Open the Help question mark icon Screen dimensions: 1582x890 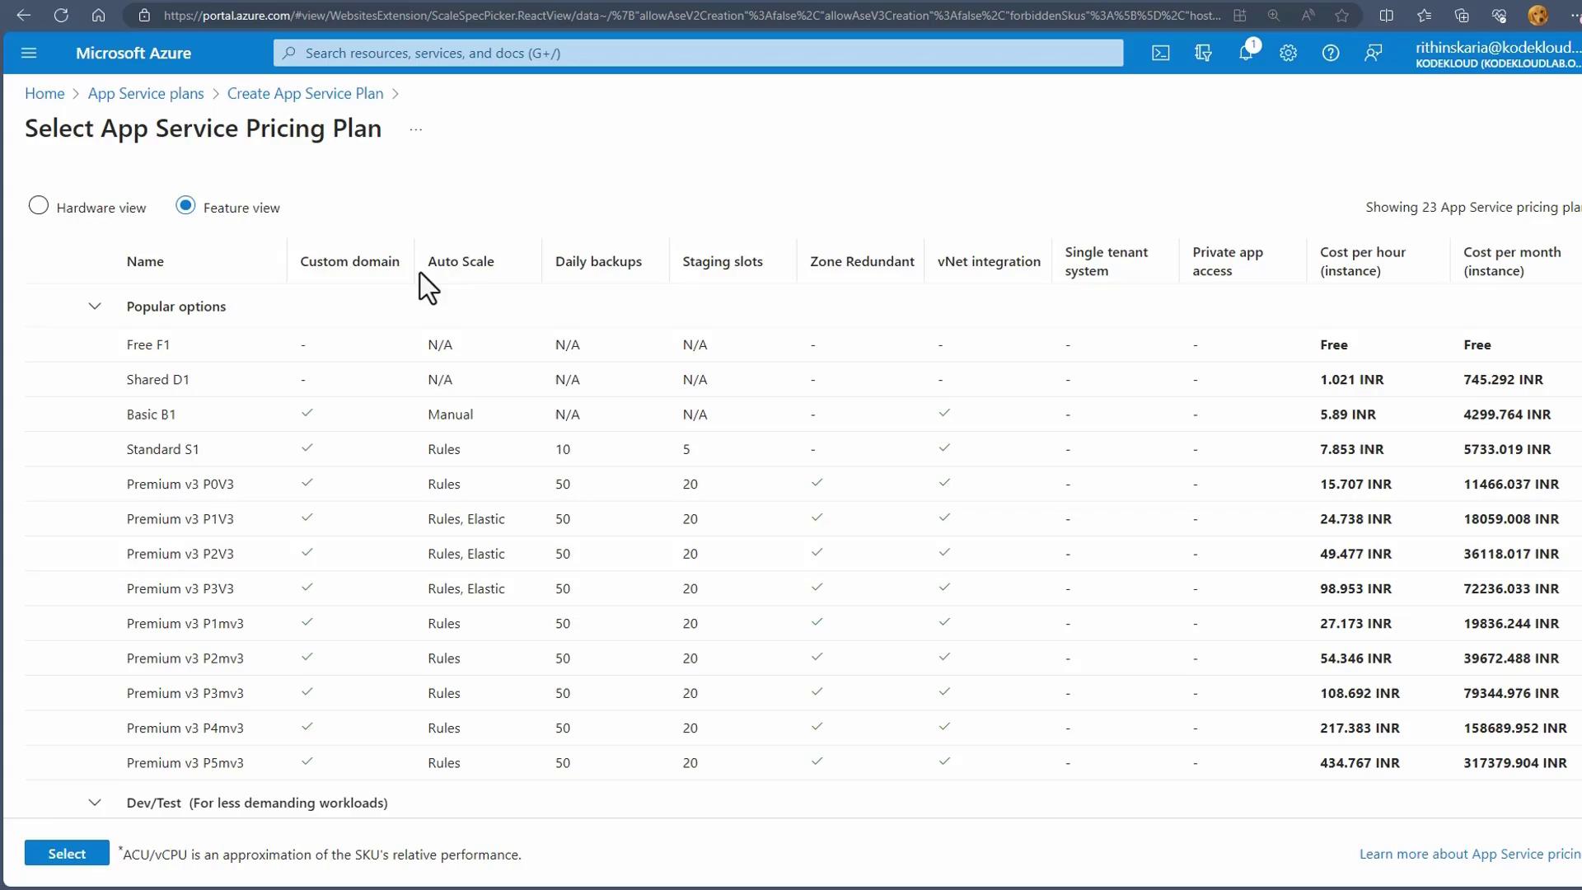tap(1331, 54)
